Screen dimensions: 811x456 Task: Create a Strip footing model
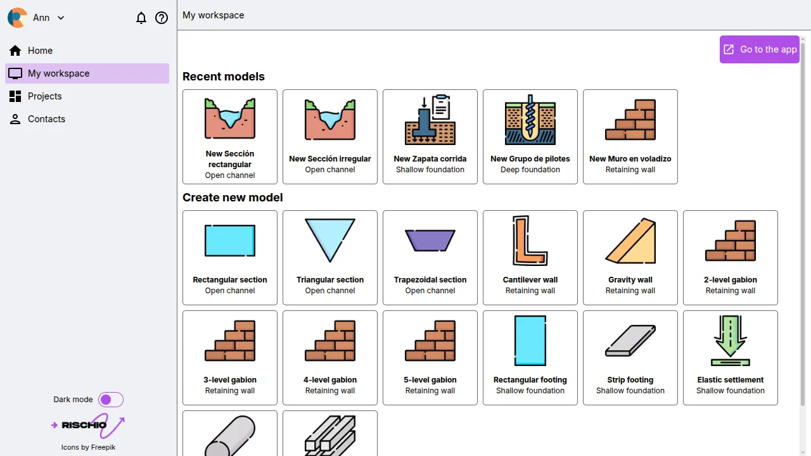click(x=630, y=358)
